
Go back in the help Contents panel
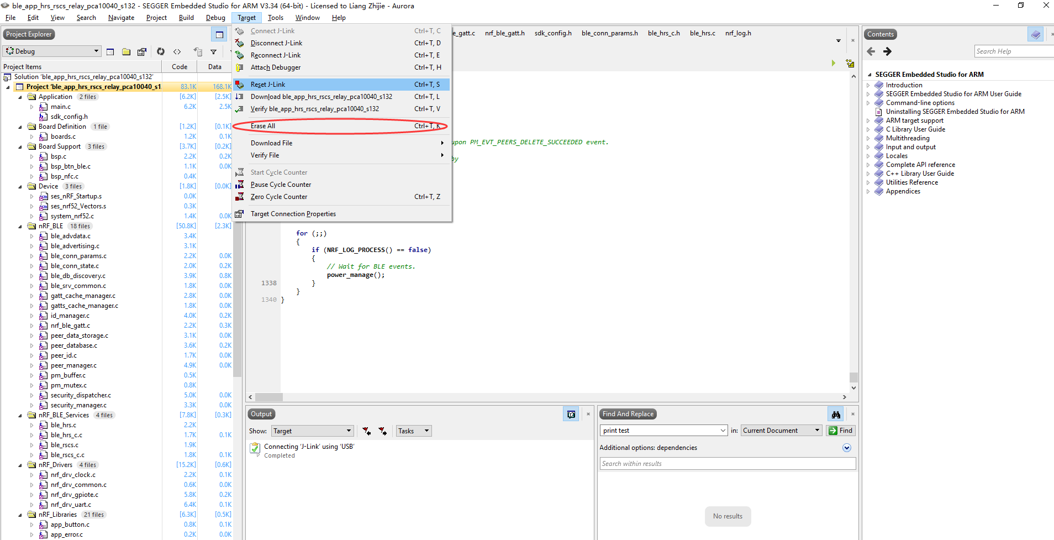tap(871, 51)
